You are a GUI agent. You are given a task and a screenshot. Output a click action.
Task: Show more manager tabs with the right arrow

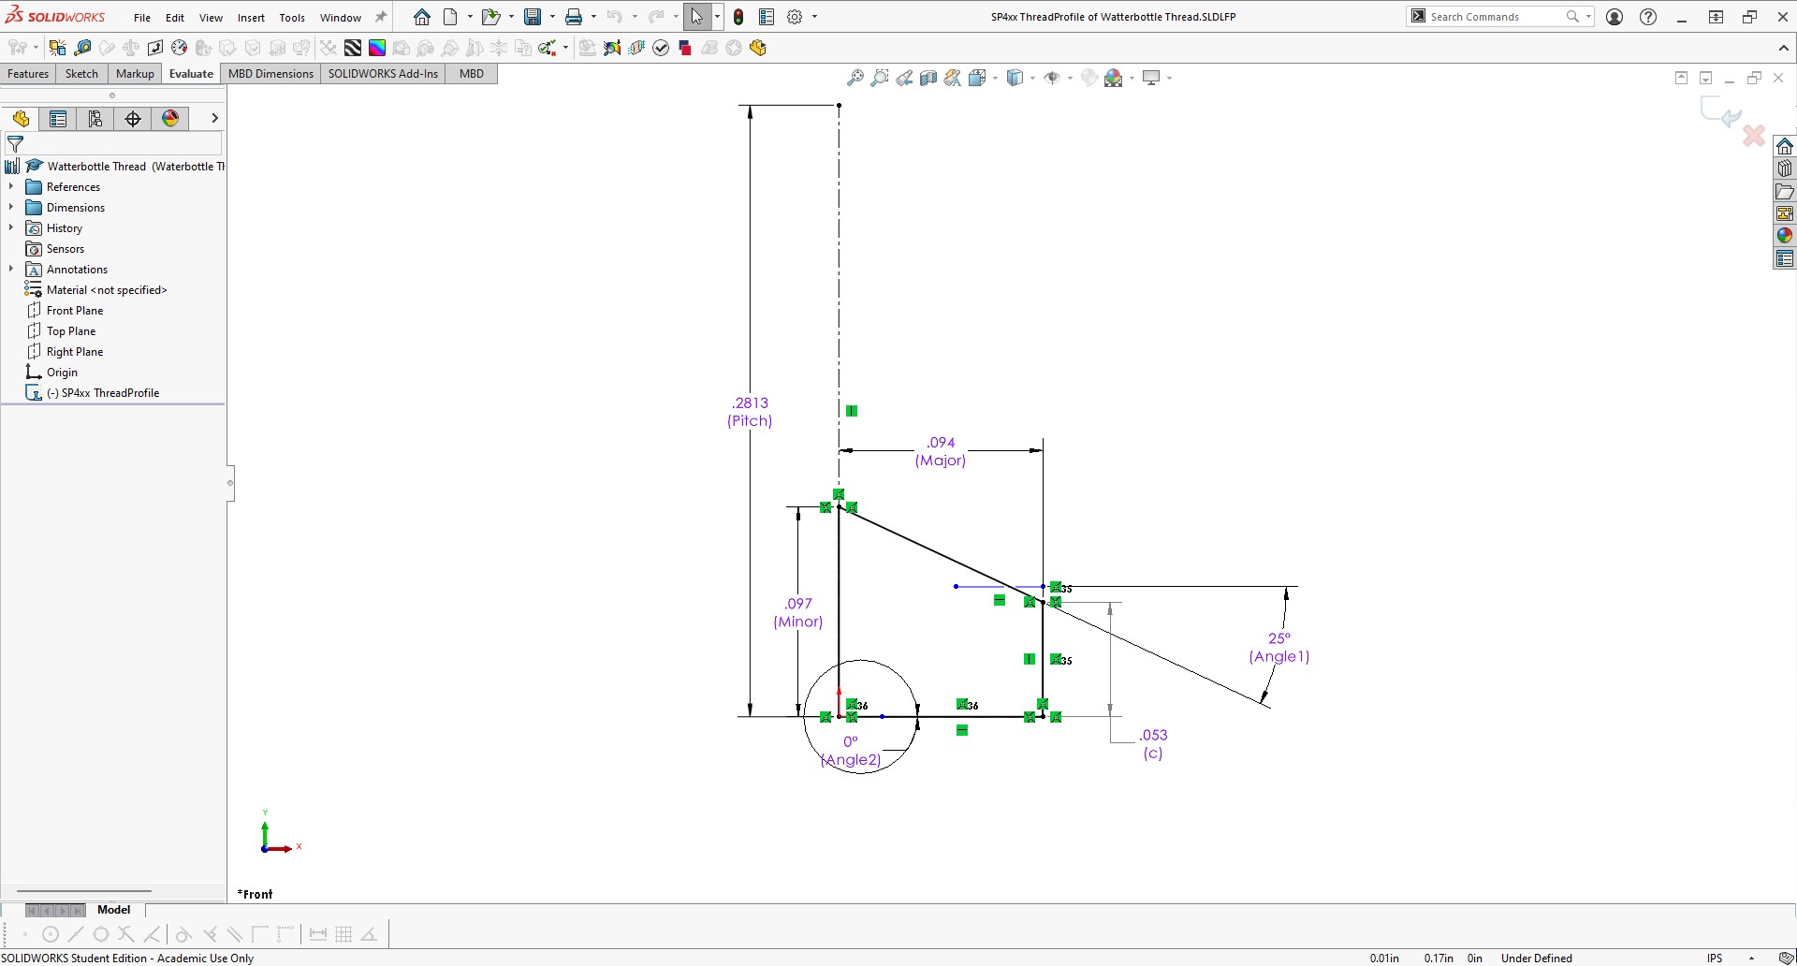pyautogui.click(x=214, y=118)
